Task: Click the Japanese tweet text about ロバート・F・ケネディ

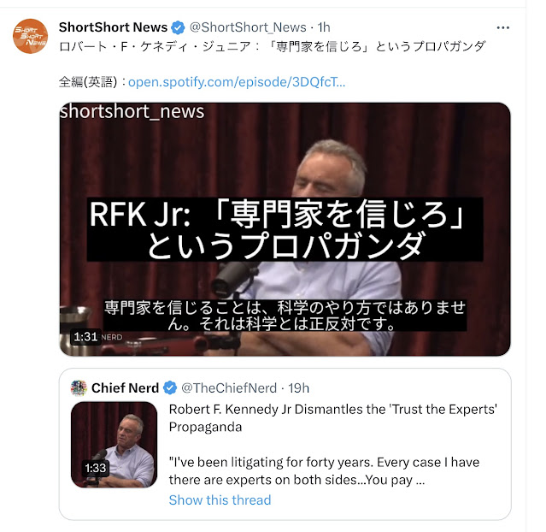Action: tap(272, 46)
